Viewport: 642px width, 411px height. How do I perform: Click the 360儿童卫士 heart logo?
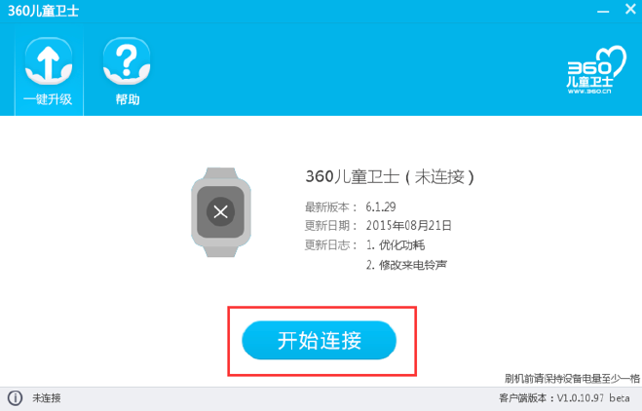(x=596, y=69)
